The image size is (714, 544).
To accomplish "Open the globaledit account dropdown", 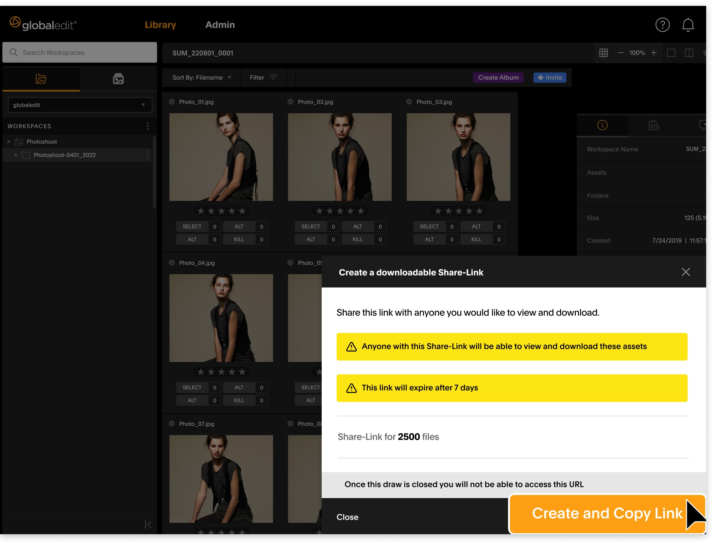I will [80, 105].
